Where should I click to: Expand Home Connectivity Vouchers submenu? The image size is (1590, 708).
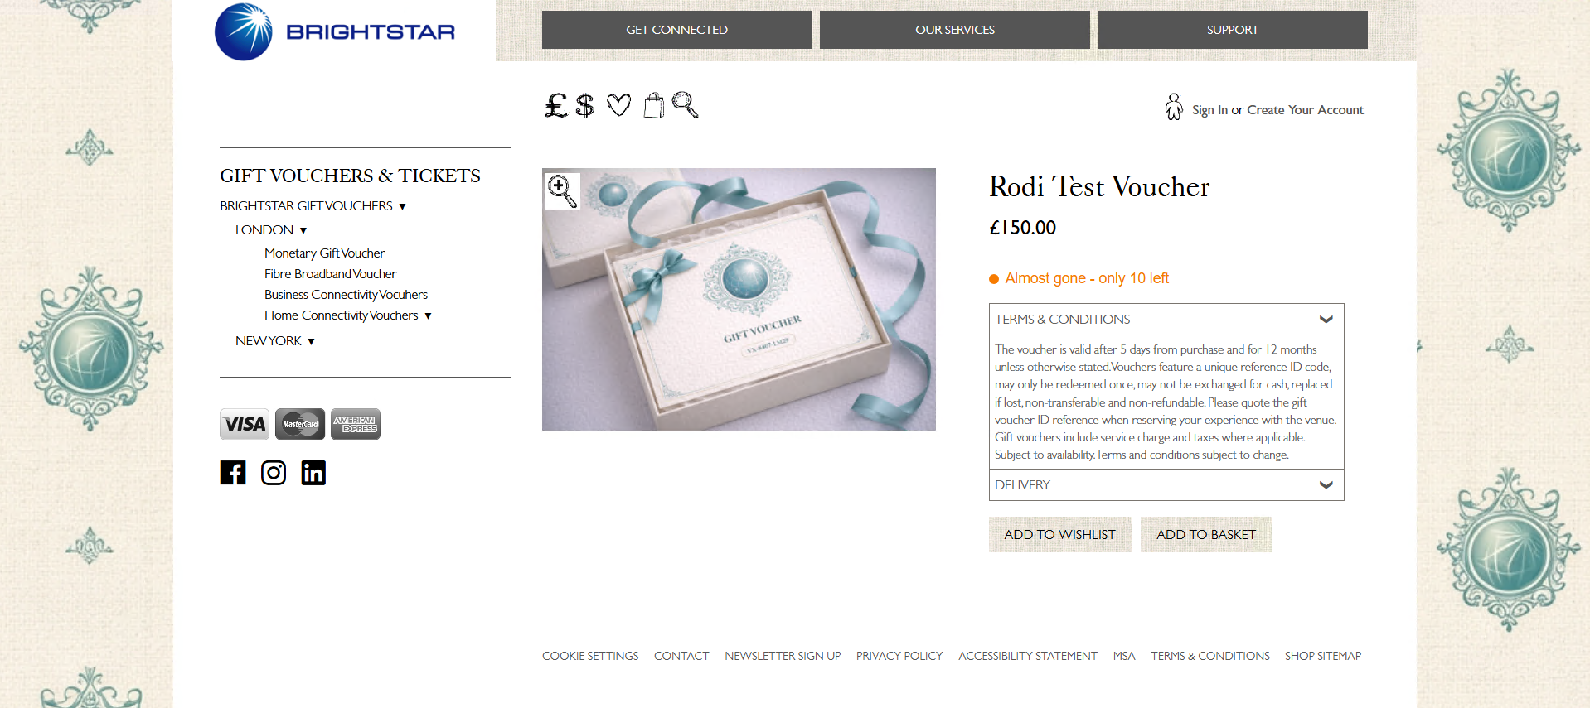coord(428,315)
